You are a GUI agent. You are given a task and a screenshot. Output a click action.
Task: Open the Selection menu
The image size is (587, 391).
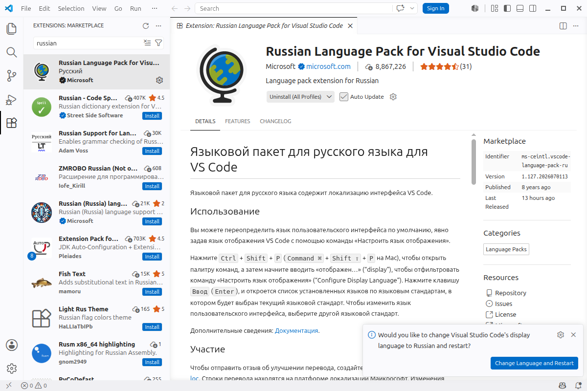(71, 8)
